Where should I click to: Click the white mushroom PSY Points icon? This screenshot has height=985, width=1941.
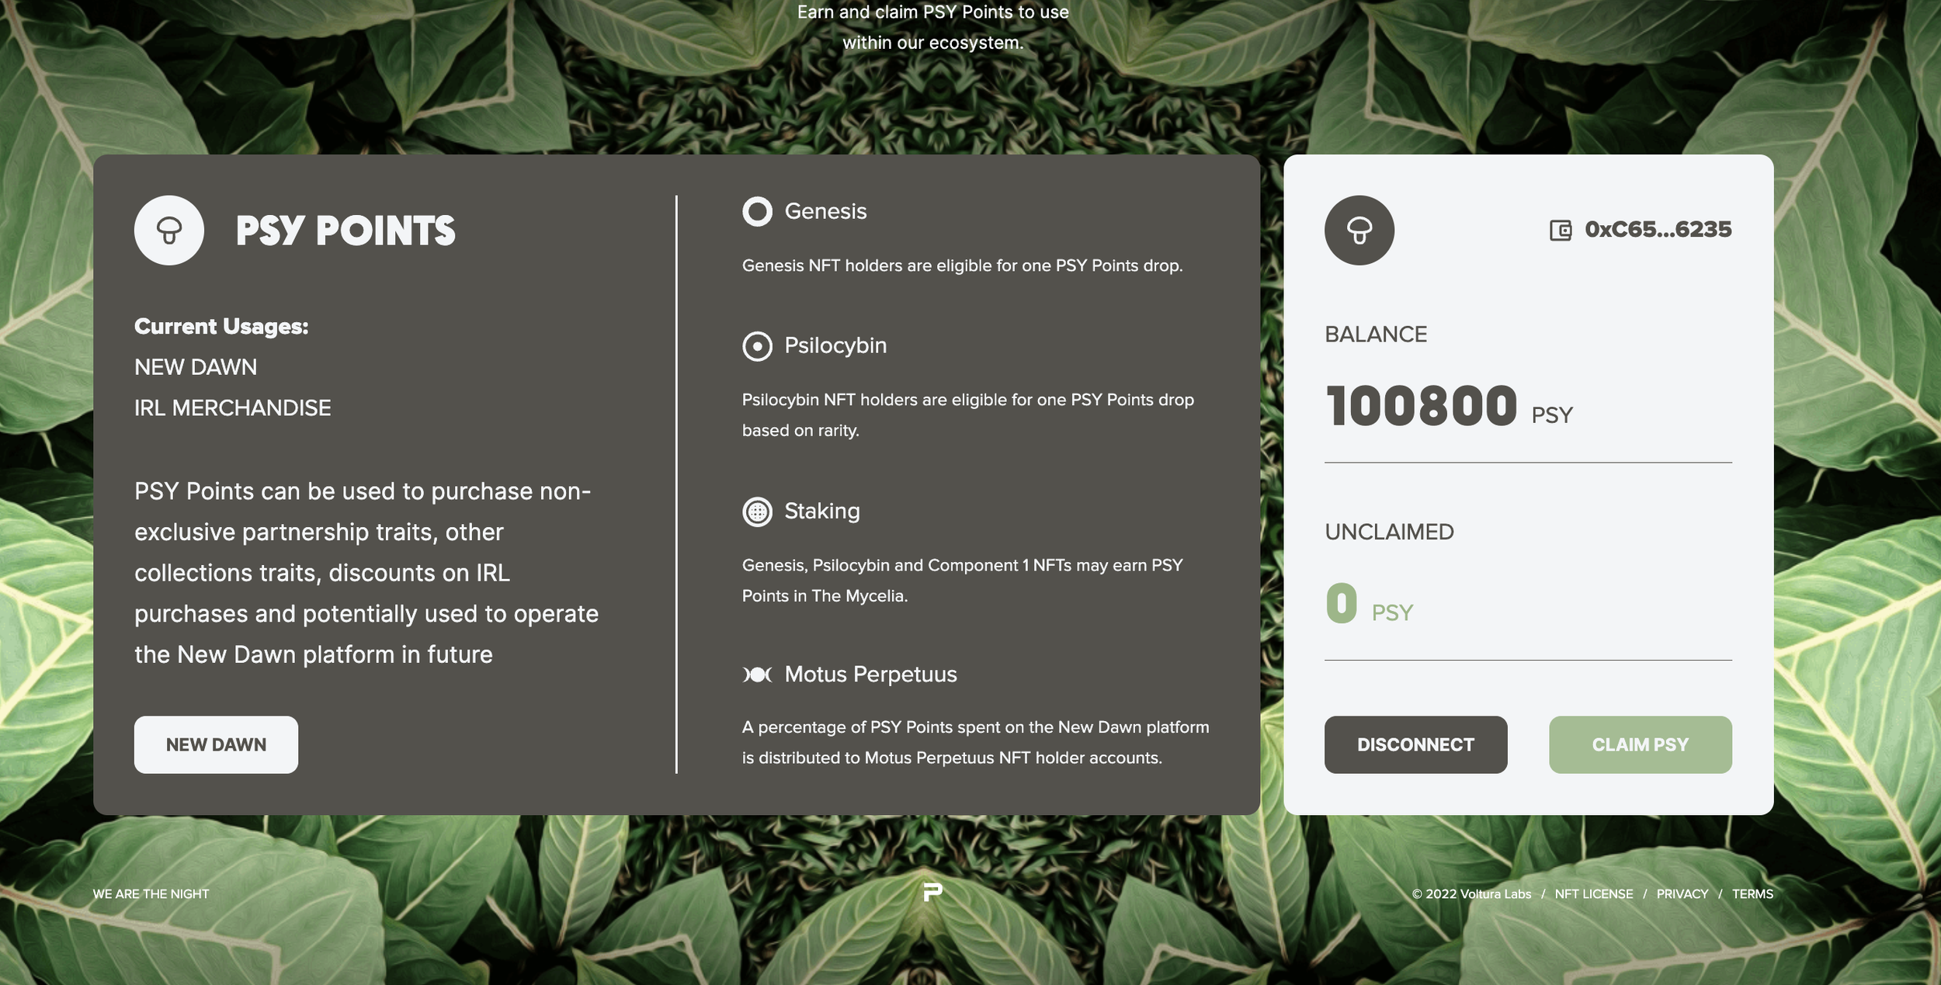169,230
